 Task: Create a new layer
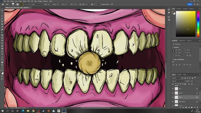(x=195, y=107)
